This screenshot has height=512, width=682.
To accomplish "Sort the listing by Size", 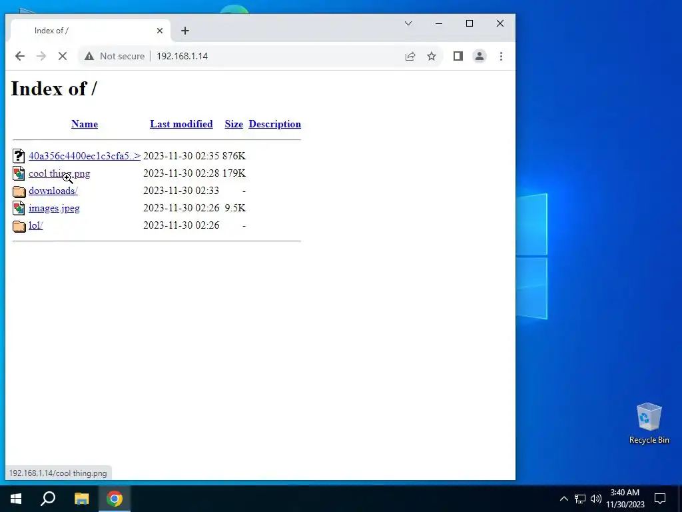I will point(234,124).
